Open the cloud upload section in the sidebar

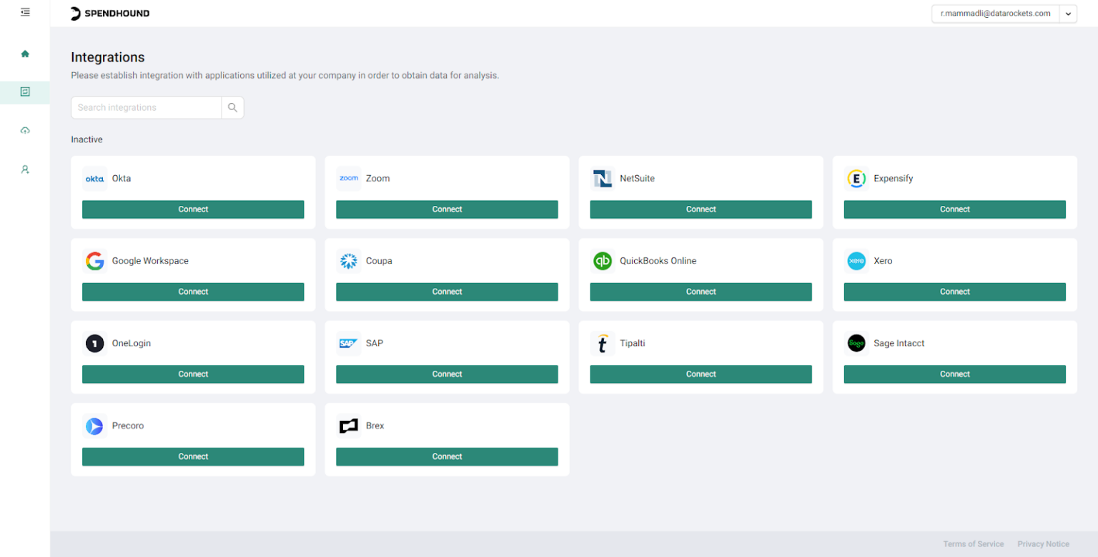click(24, 130)
